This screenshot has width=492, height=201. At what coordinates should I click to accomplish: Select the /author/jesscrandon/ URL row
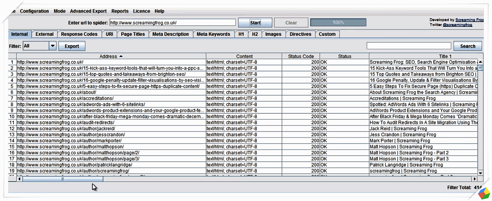pos(111,135)
